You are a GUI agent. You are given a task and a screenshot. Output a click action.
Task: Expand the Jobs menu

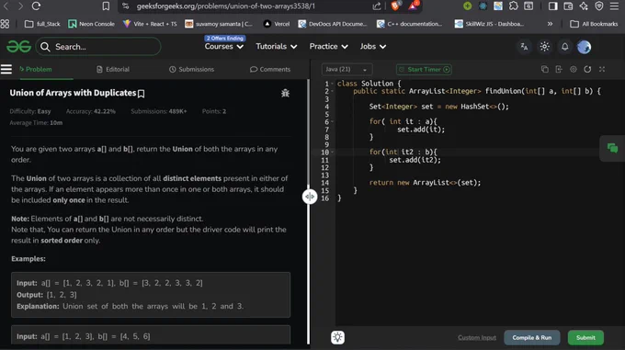(x=373, y=47)
